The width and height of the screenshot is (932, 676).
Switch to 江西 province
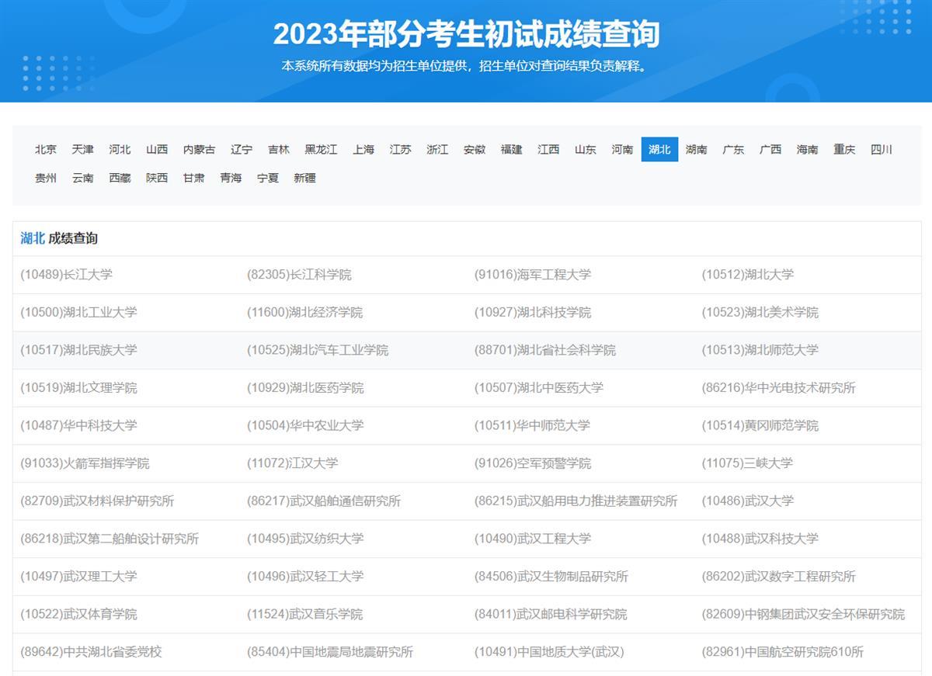coord(548,150)
